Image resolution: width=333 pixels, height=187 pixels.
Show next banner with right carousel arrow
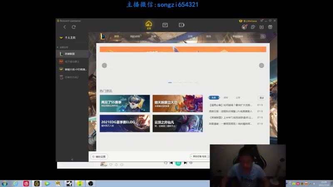pos(261,66)
